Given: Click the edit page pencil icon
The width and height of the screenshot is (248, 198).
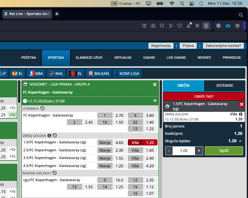Looking at the screenshot, I should click(144, 26).
